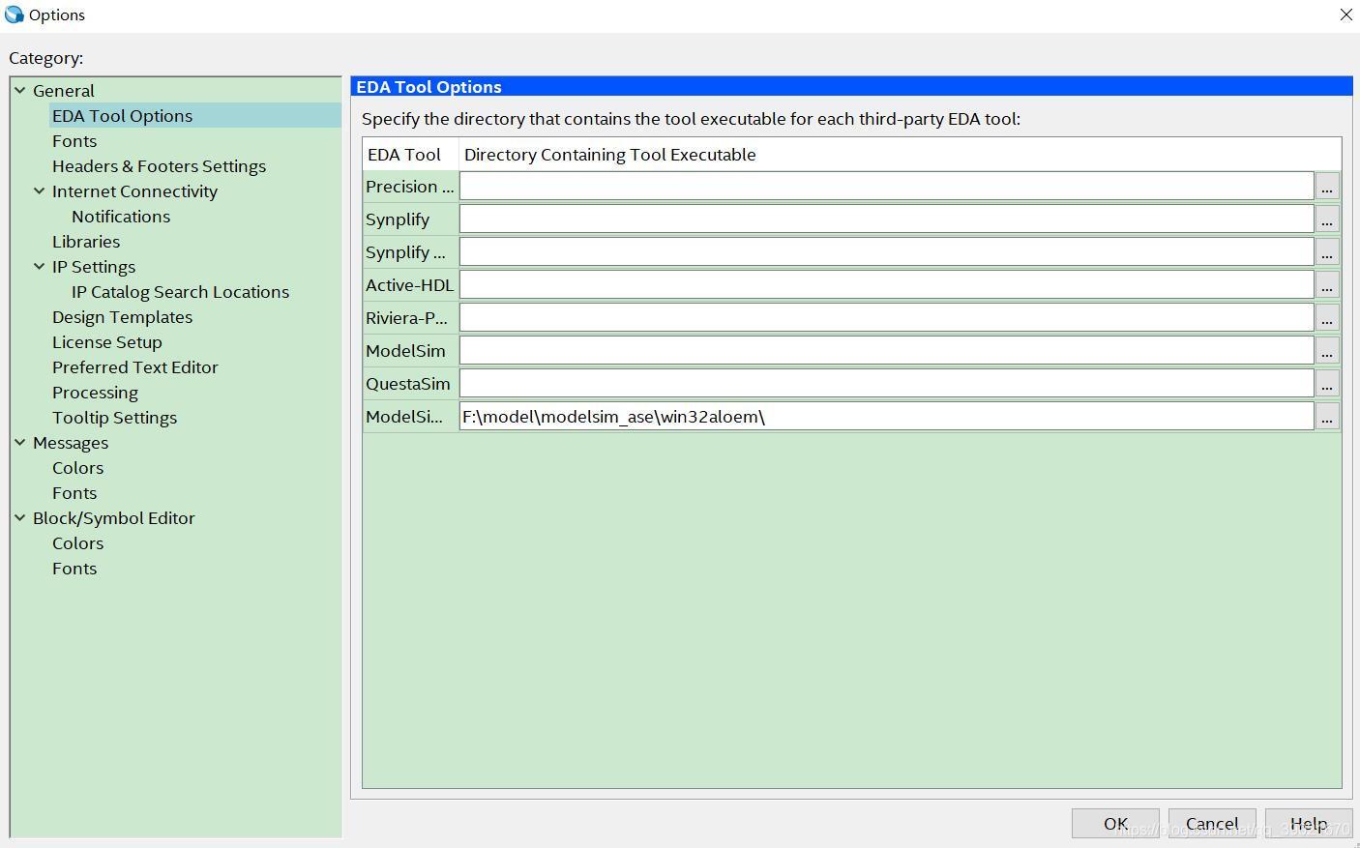Collapse the Internet Connectivity node
Screen dimensions: 1360x848
pos(40,190)
